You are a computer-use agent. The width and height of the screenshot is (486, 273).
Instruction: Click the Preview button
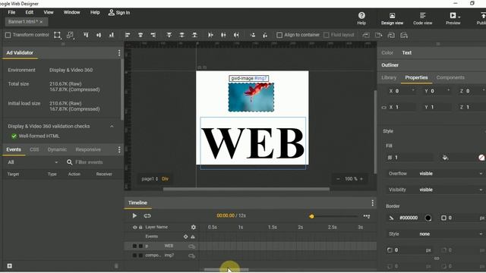coord(453,18)
